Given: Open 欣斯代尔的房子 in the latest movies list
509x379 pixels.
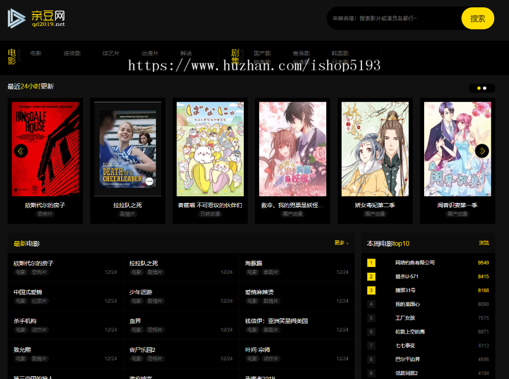Looking at the screenshot, I should [33, 264].
